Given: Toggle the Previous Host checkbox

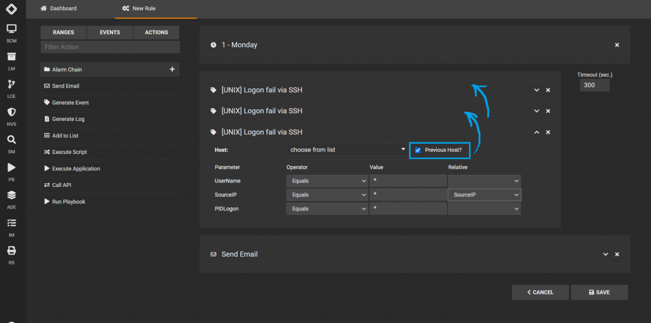Looking at the screenshot, I should point(418,150).
